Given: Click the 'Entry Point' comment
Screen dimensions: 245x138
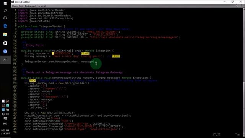Looking at the screenshot, I should [35, 45].
